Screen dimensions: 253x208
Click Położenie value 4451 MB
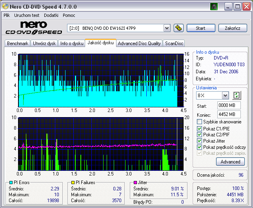click(x=235, y=195)
